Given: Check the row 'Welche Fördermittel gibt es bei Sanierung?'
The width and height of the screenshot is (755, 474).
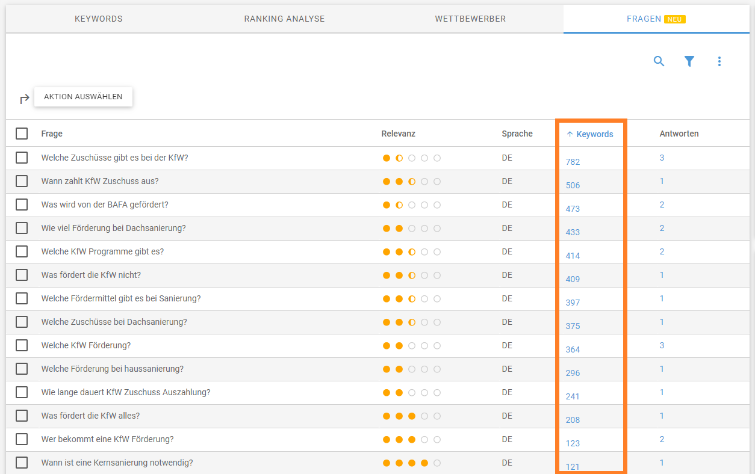Looking at the screenshot, I should (x=22, y=298).
